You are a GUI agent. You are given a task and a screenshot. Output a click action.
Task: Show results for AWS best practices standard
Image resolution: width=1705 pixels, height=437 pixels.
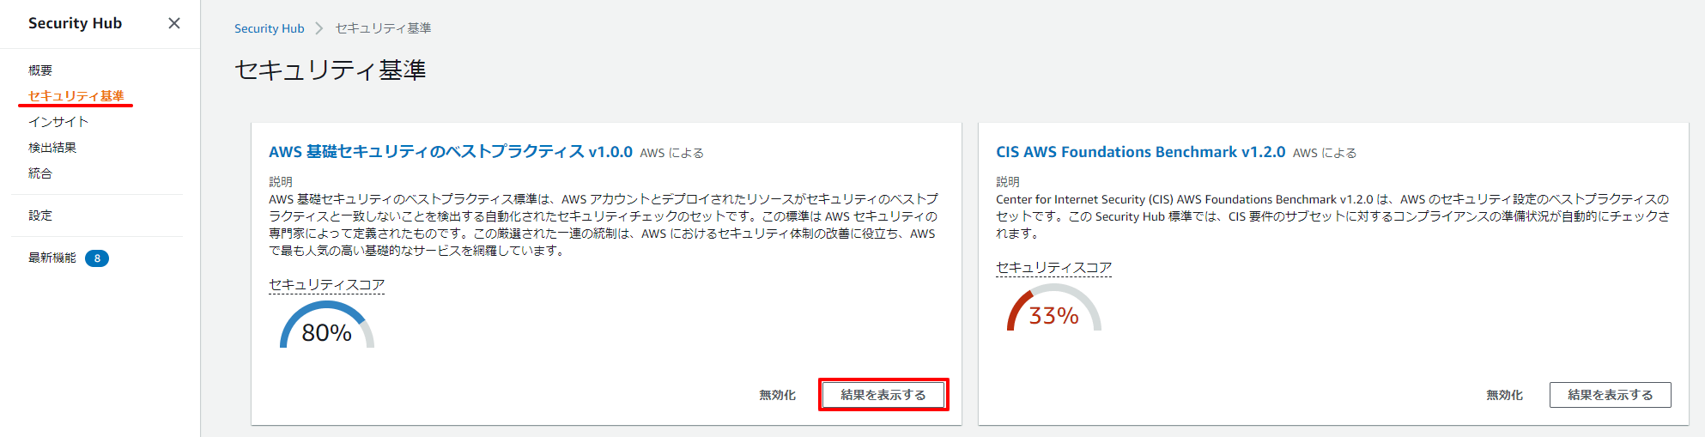[x=883, y=395]
